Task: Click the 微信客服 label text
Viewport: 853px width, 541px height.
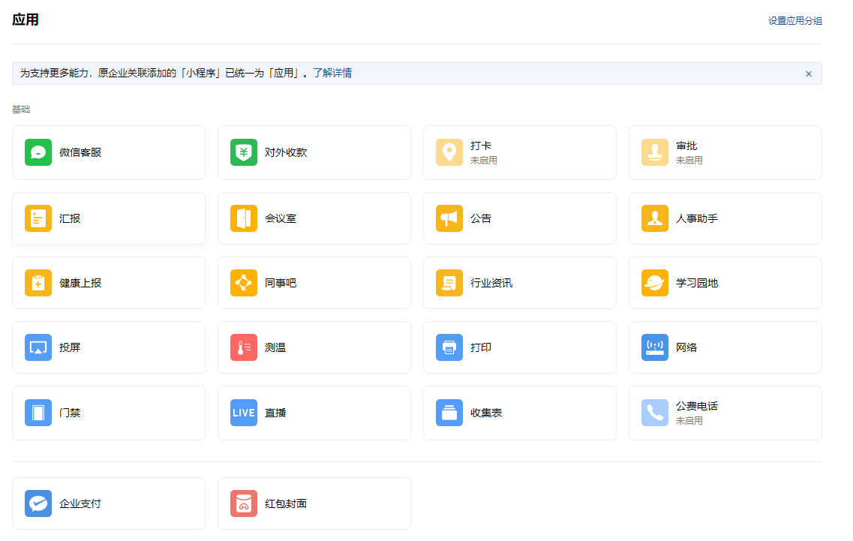Action: (x=80, y=152)
